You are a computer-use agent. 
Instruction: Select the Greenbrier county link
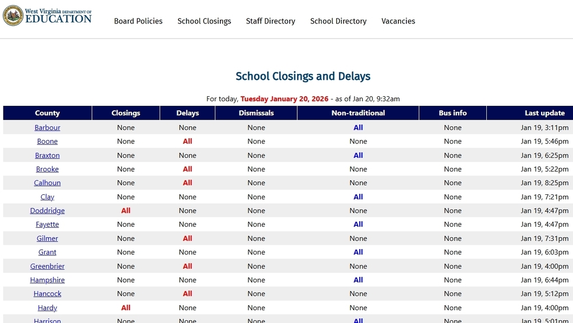click(x=47, y=266)
